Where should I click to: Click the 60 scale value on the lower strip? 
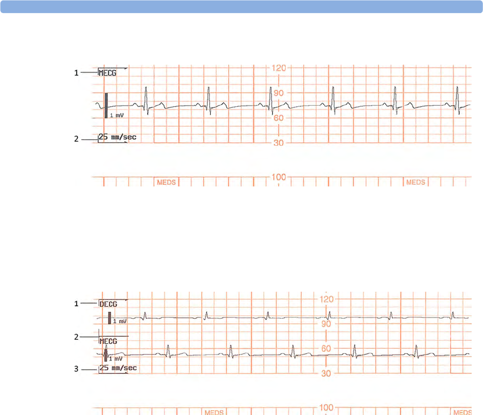[x=326, y=349]
